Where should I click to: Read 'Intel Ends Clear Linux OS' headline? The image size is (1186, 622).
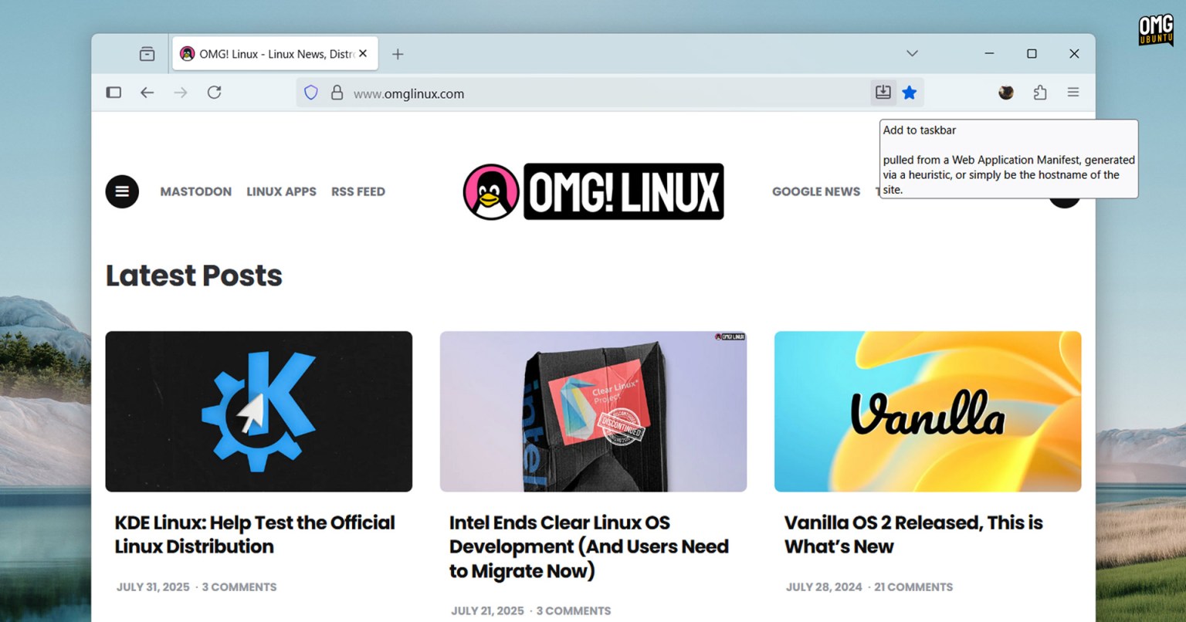(589, 546)
